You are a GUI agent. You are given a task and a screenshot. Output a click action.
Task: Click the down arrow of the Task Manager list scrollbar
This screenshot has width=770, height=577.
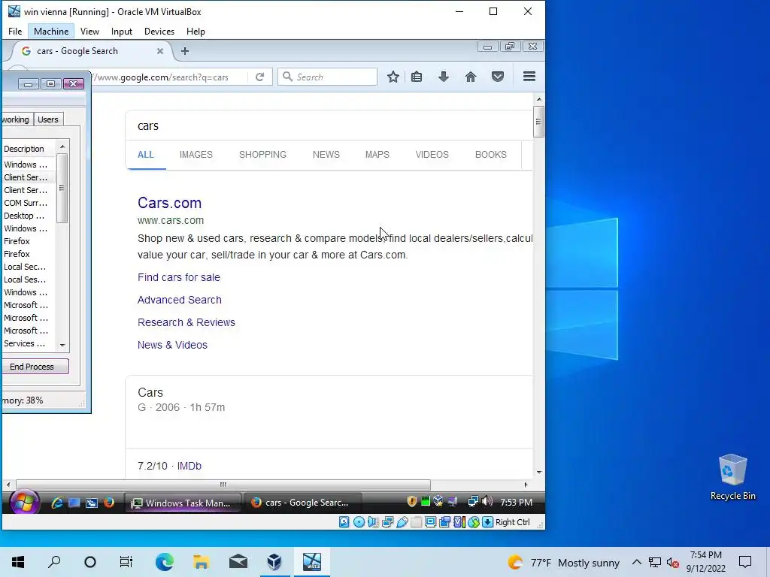coord(62,346)
